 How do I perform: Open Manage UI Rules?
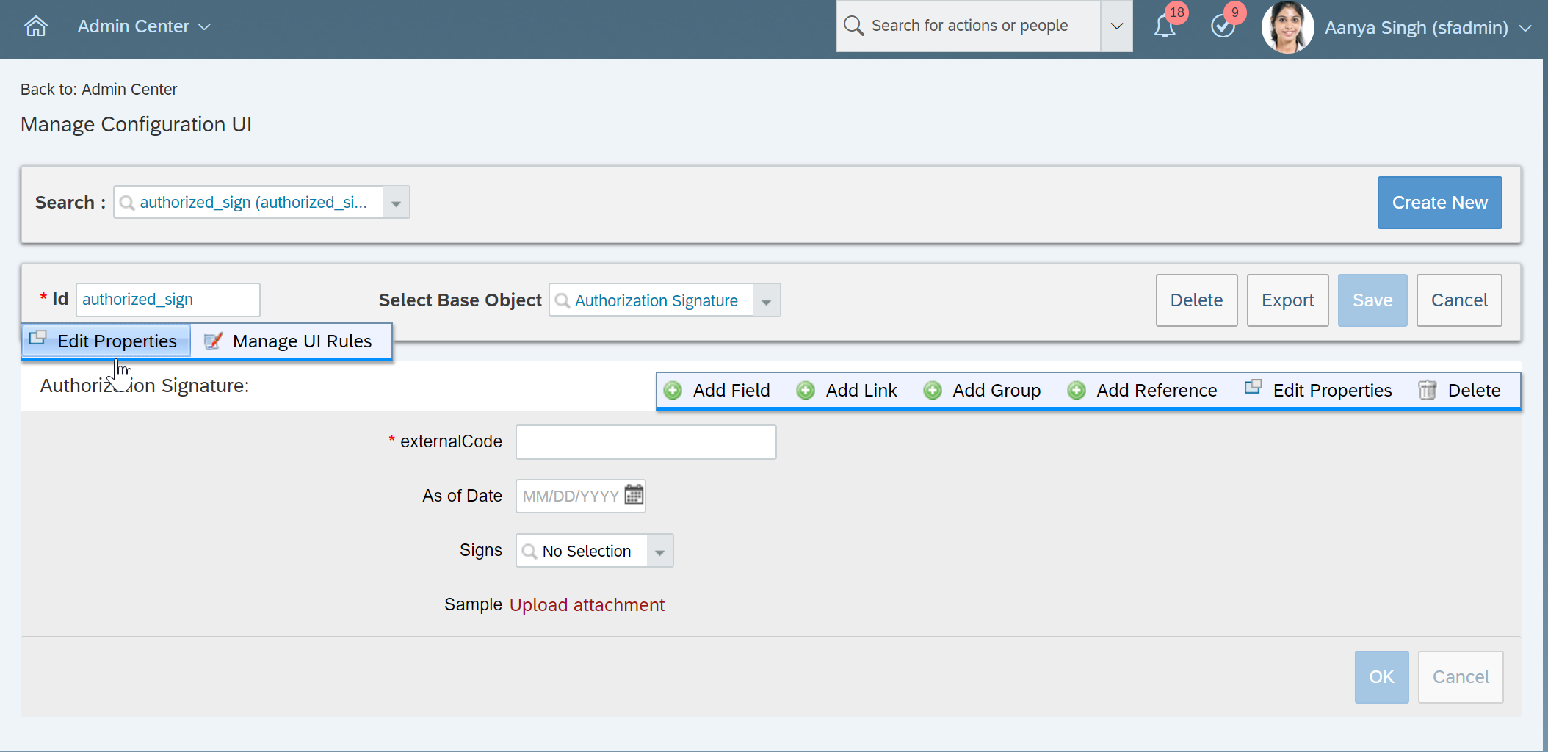coord(291,341)
